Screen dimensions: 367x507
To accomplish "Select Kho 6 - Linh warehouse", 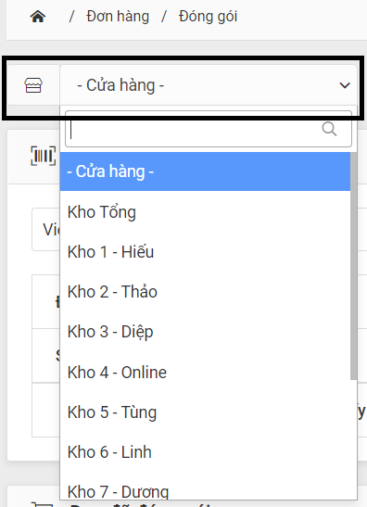I will pyautogui.click(x=205, y=452).
